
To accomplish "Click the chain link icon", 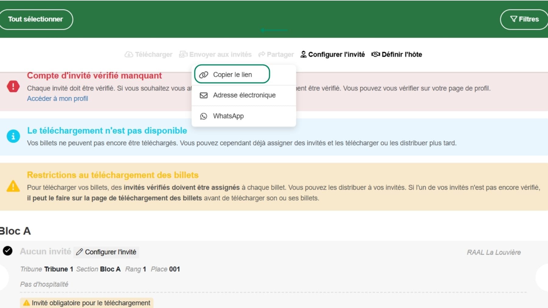I will [x=203, y=74].
